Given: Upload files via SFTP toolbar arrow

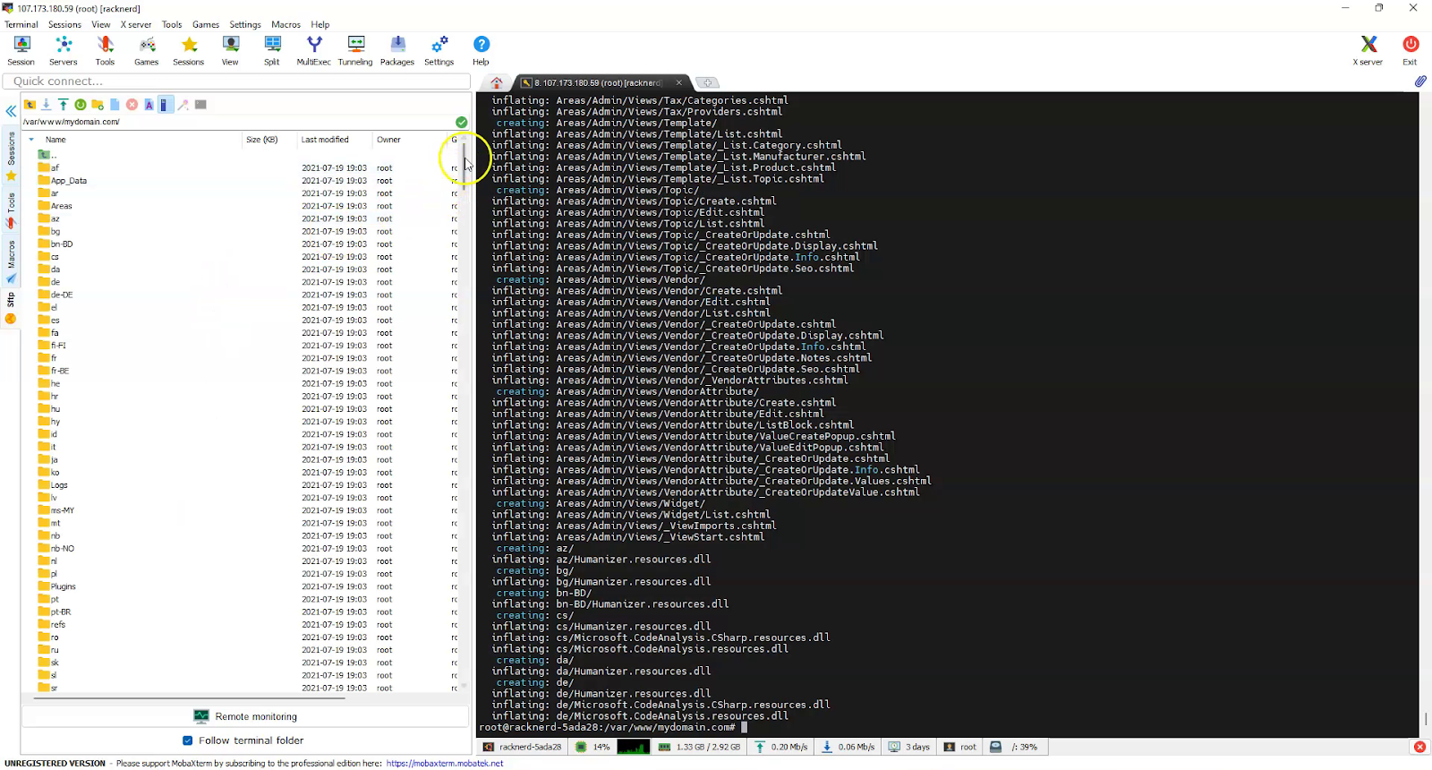Looking at the screenshot, I should click(x=64, y=105).
